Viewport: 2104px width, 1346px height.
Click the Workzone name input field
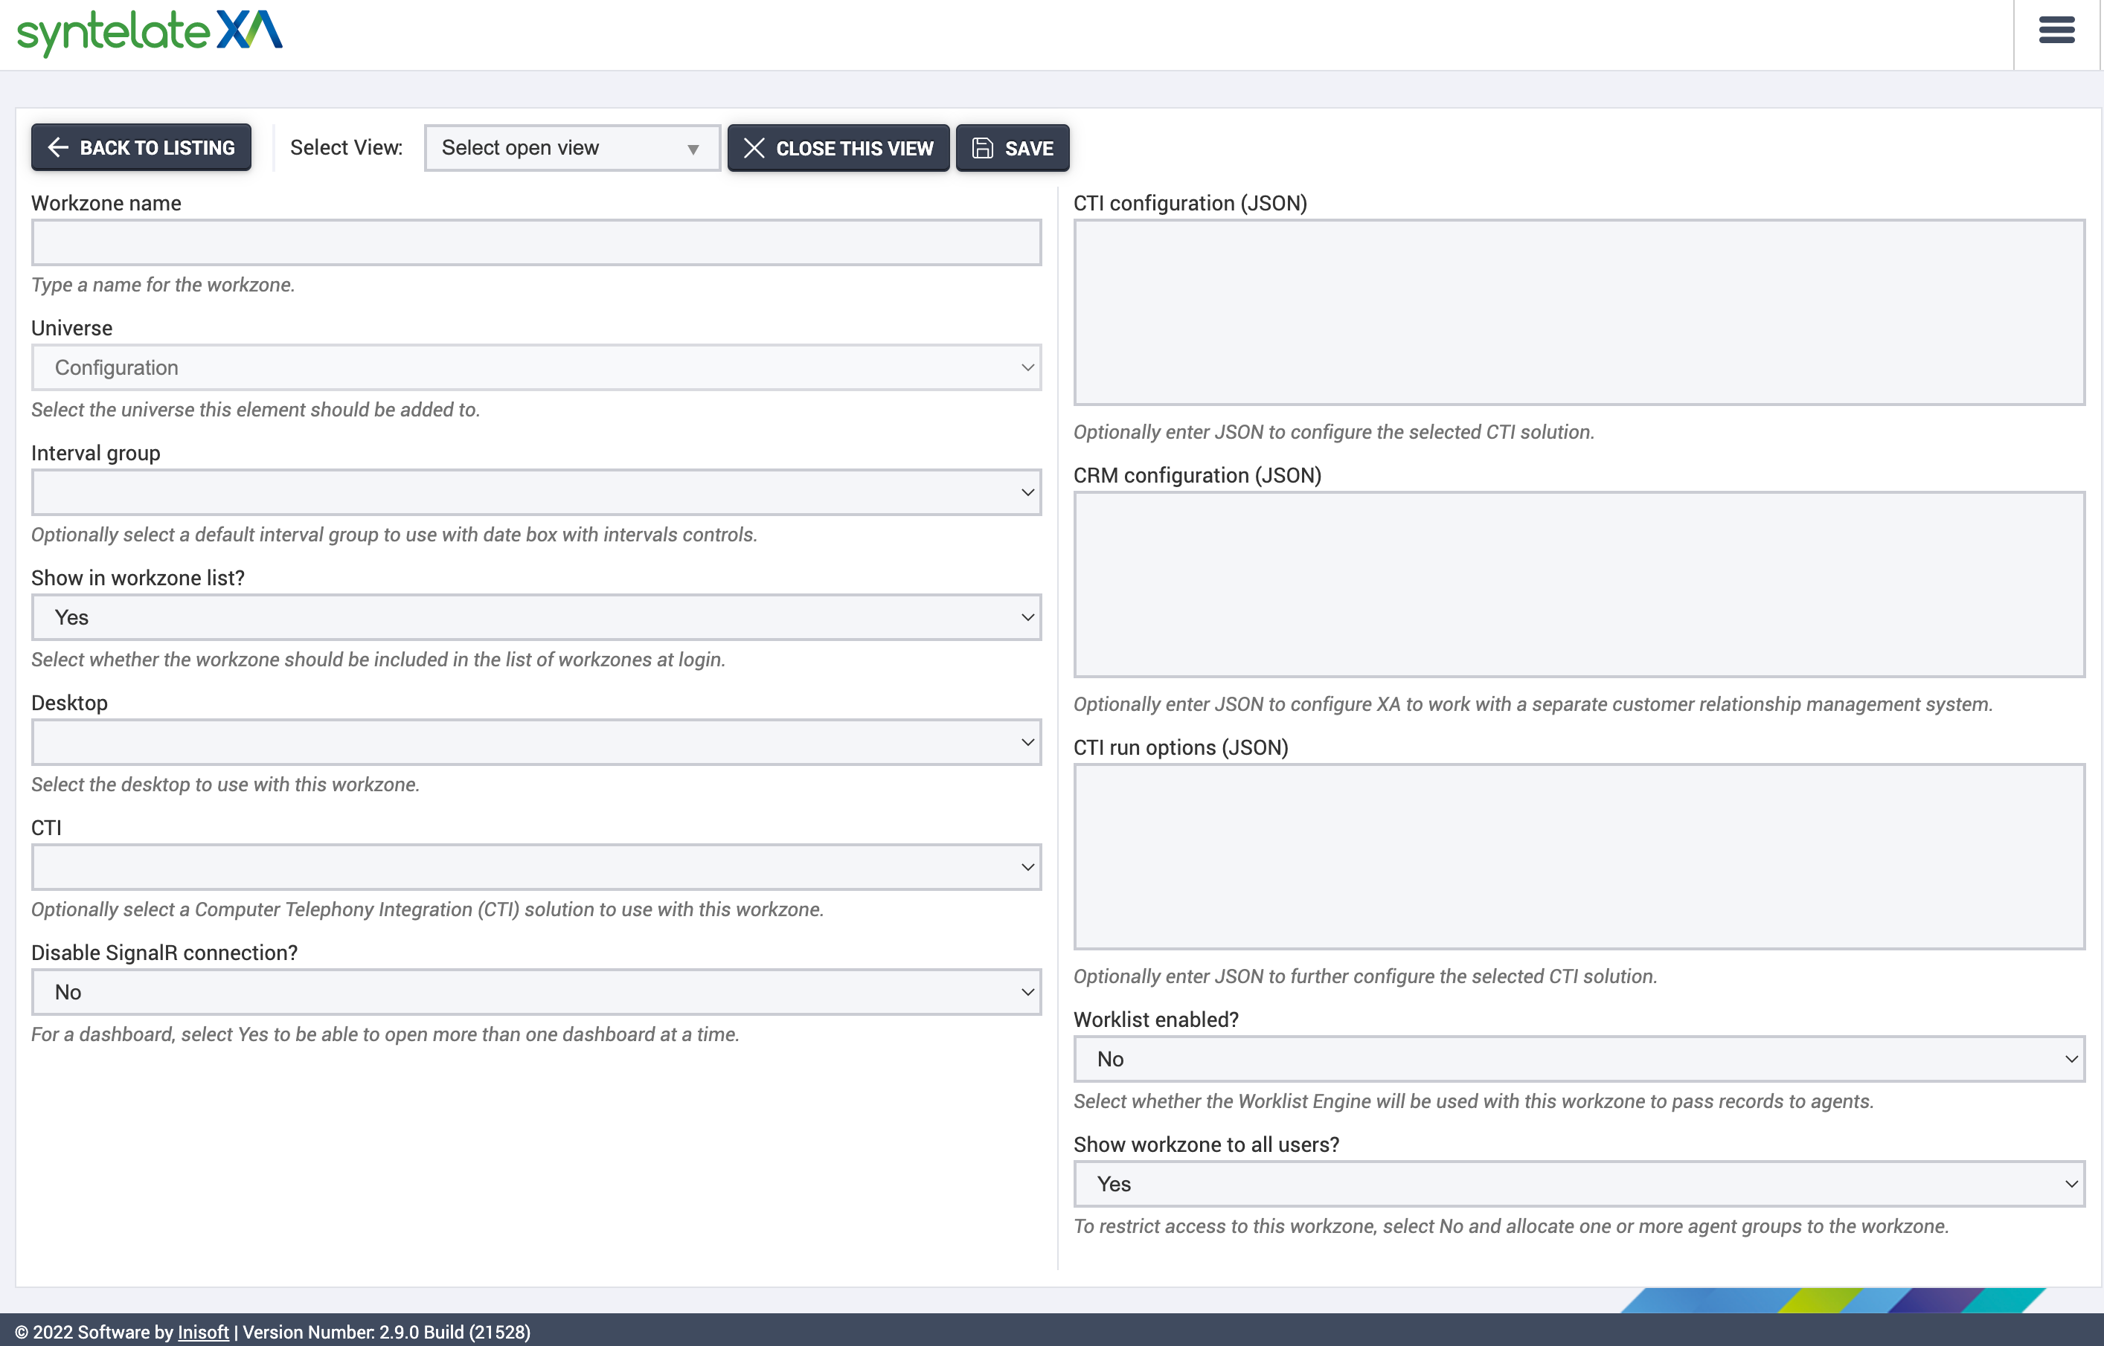(535, 243)
